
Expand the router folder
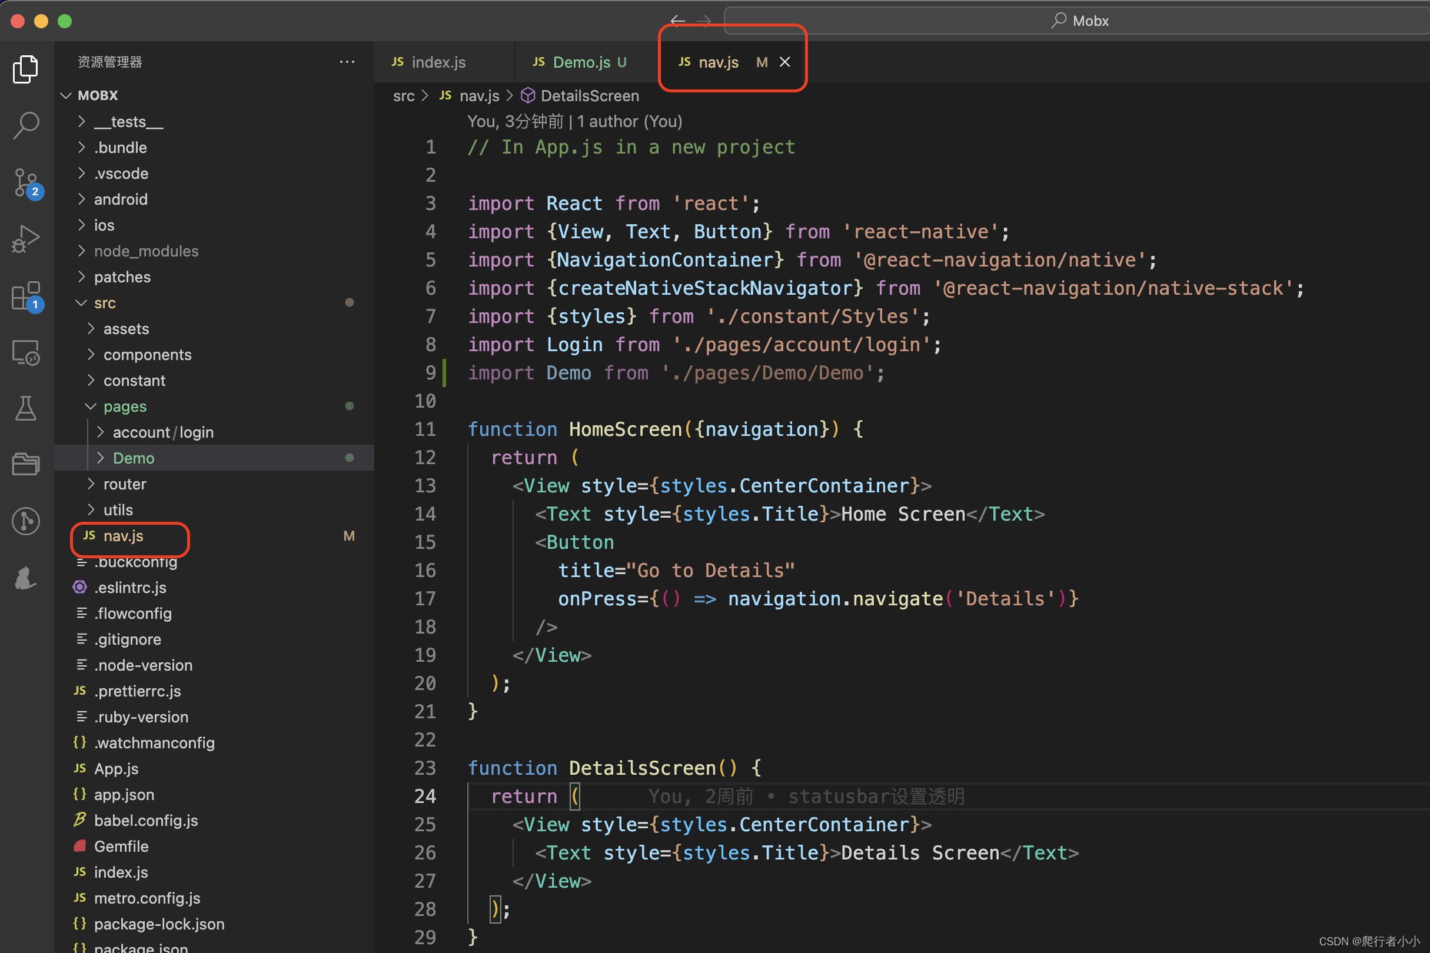125,484
